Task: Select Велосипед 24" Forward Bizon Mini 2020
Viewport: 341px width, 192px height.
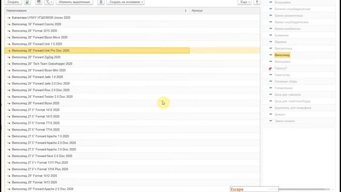Action: 132,70
